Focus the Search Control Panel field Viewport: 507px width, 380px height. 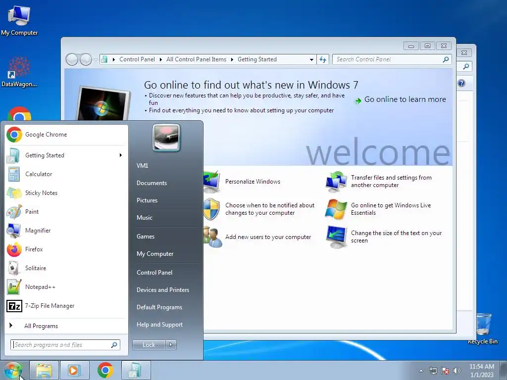click(392, 59)
